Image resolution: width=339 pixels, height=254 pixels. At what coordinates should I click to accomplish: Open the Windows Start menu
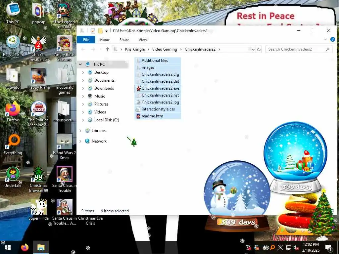[8, 247]
